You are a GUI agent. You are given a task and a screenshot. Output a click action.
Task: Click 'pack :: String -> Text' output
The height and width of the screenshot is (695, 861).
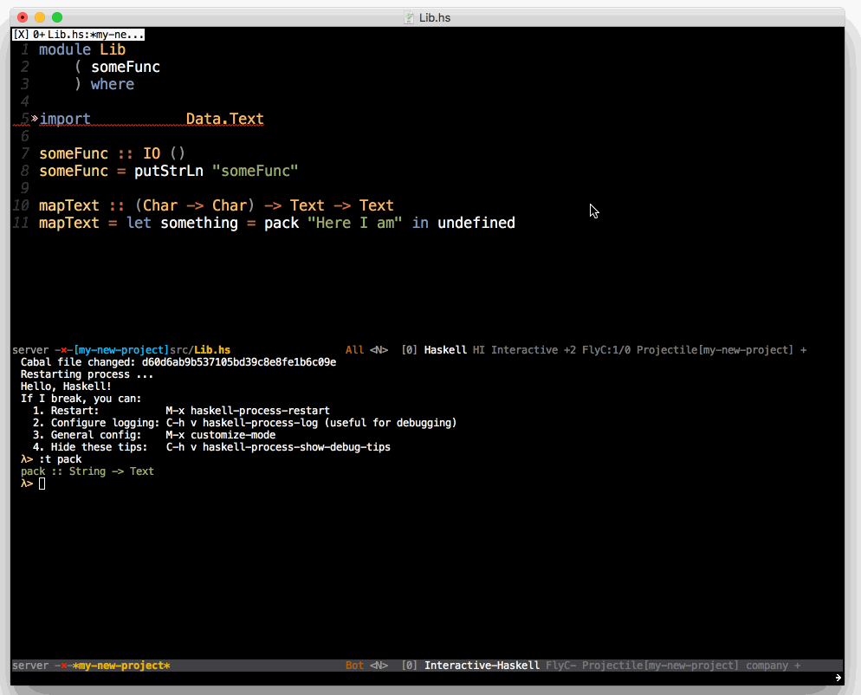pos(87,471)
